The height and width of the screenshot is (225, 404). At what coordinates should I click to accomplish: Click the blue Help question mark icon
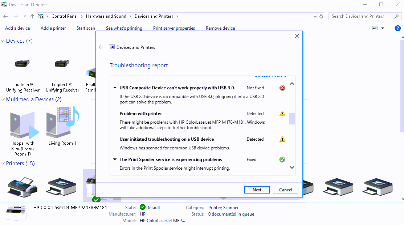(397, 28)
